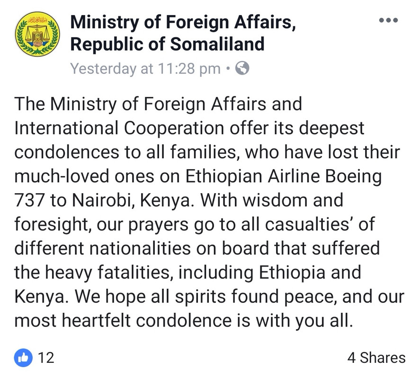Open the three-dot post options menu
The width and height of the screenshot is (420, 378).
(x=388, y=20)
